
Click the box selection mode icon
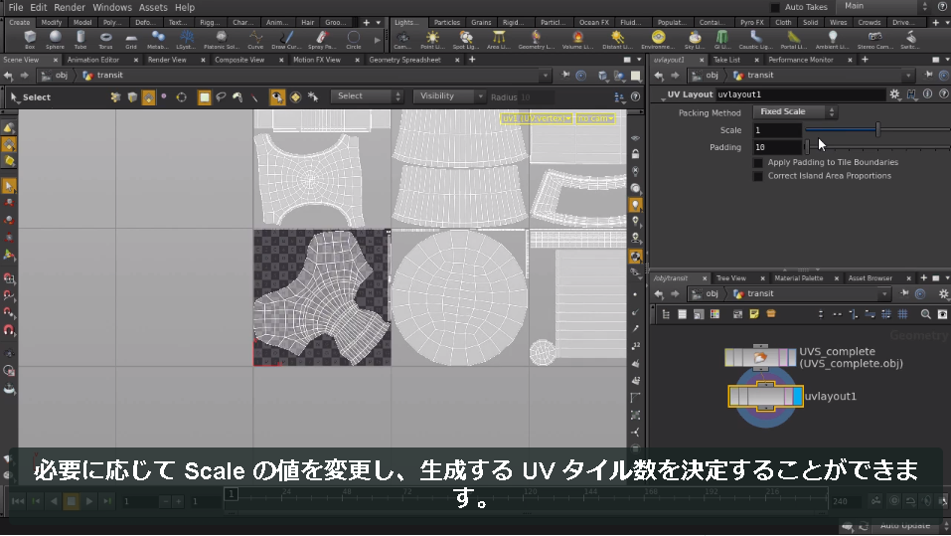coord(205,97)
